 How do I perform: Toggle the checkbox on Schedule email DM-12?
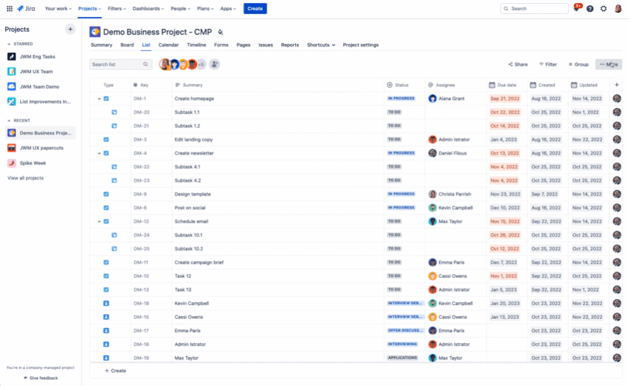[x=106, y=221]
